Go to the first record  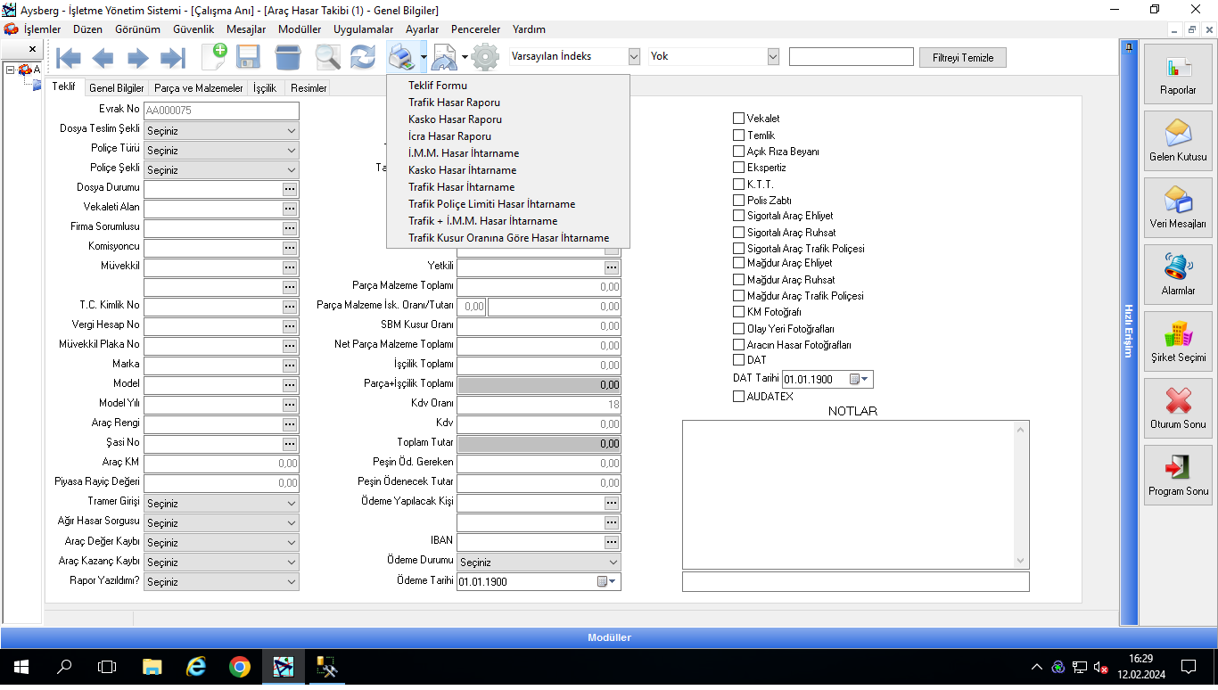click(69, 58)
